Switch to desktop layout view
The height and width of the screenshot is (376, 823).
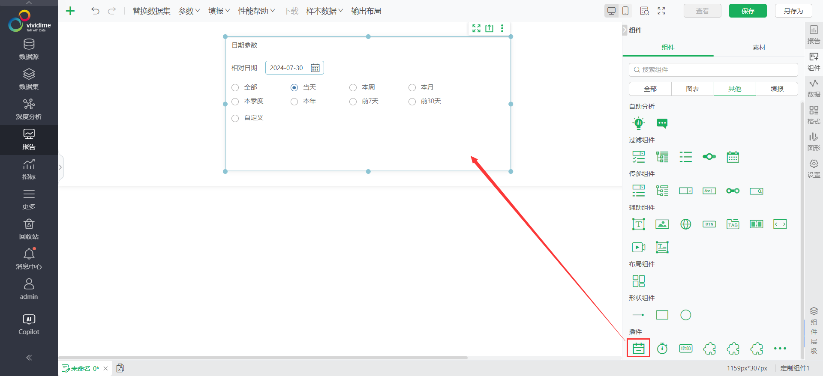612,11
